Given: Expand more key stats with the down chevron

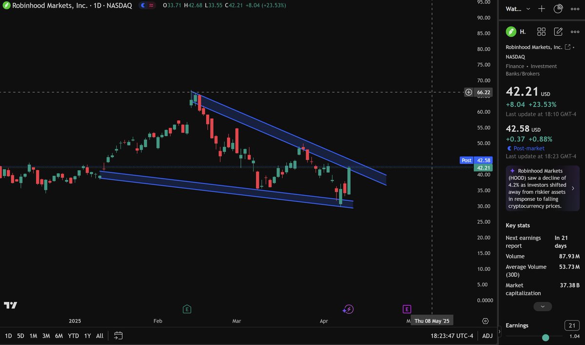Looking at the screenshot, I should click(x=543, y=307).
